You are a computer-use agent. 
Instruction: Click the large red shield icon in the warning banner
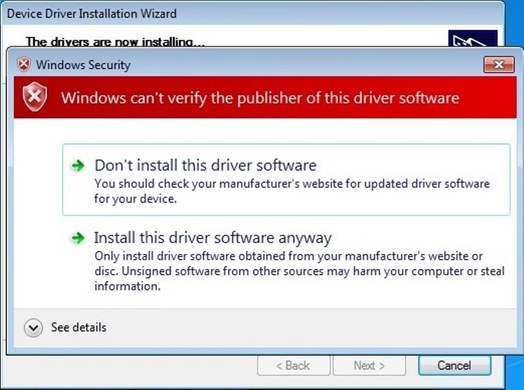(35, 97)
